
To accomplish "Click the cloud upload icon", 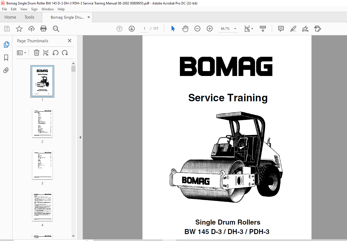I will pos(31,29).
